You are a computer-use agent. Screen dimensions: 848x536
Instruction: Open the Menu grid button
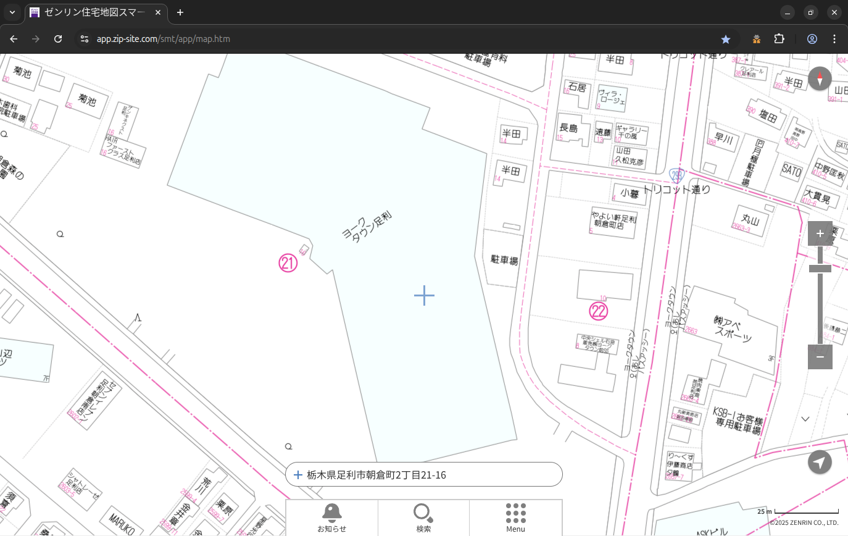point(515,517)
